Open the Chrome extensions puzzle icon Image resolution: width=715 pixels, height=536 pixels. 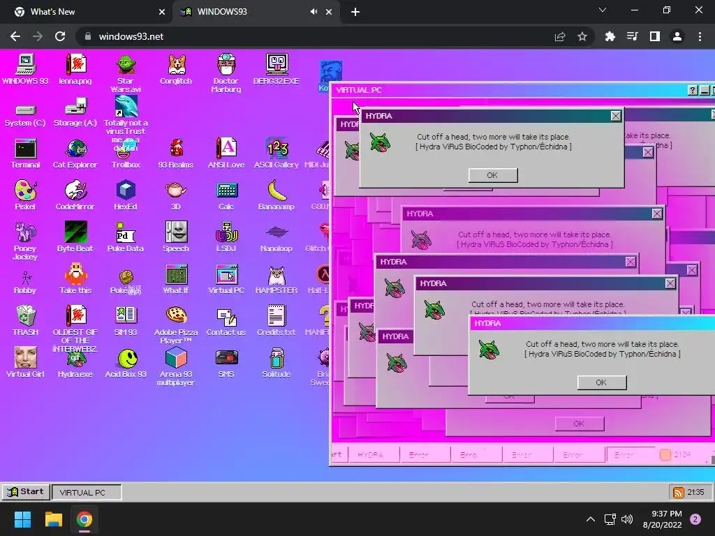(x=610, y=36)
